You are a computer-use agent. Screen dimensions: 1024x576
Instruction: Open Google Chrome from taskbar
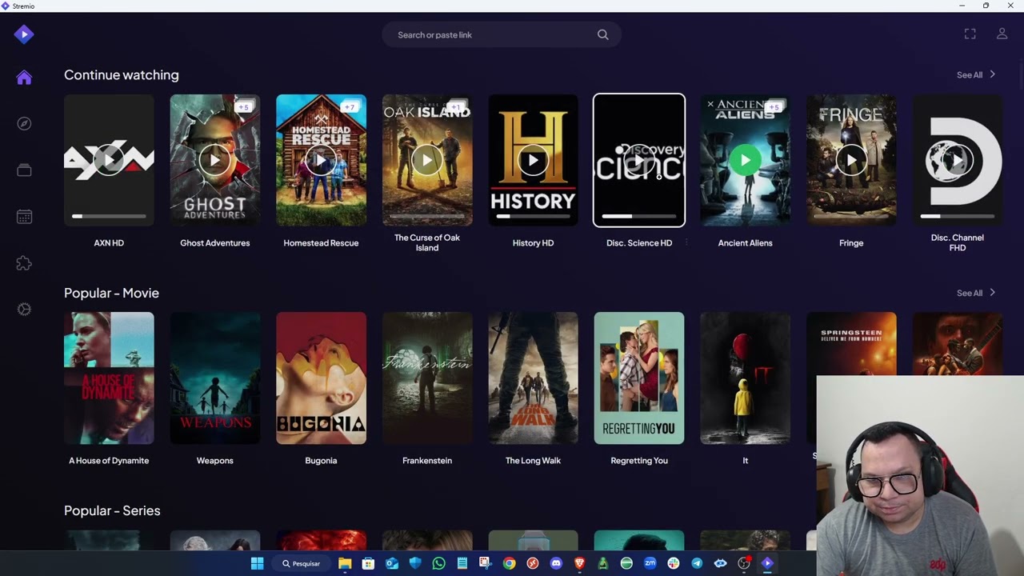[509, 563]
